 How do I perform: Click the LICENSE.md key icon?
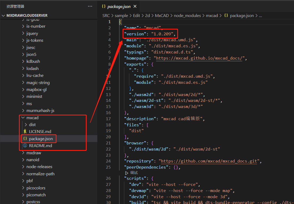[25, 131]
